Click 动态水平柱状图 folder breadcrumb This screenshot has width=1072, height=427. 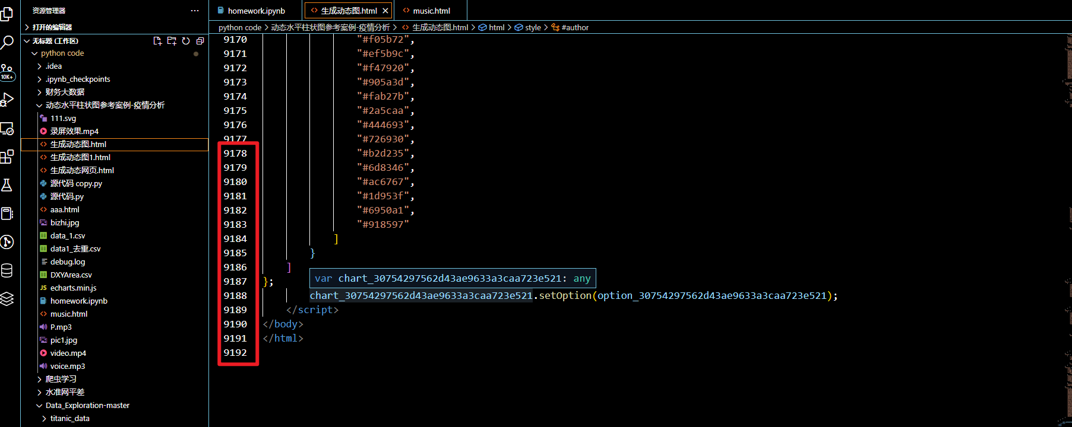click(330, 27)
